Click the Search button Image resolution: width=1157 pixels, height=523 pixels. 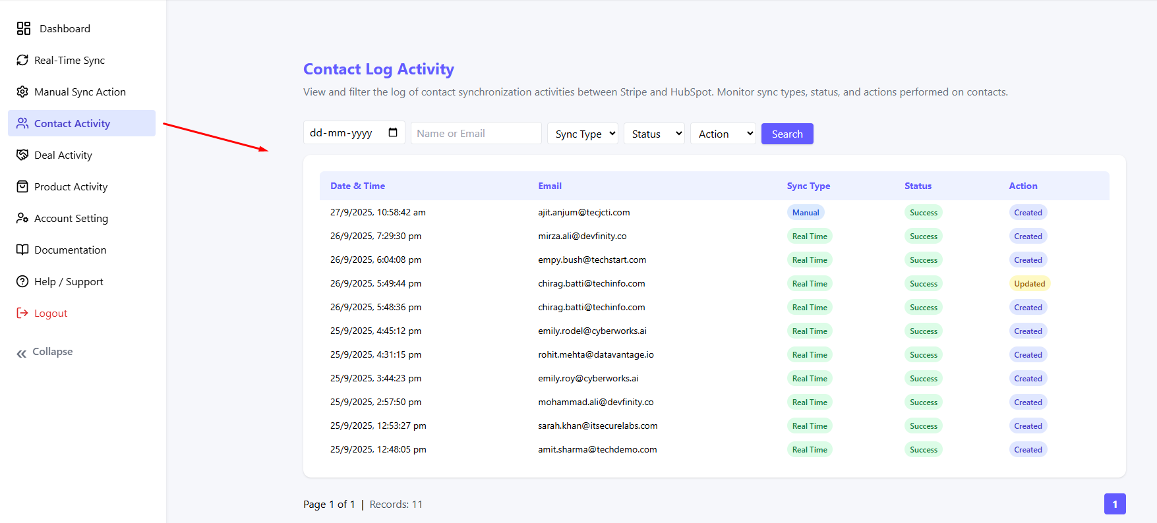click(x=787, y=134)
